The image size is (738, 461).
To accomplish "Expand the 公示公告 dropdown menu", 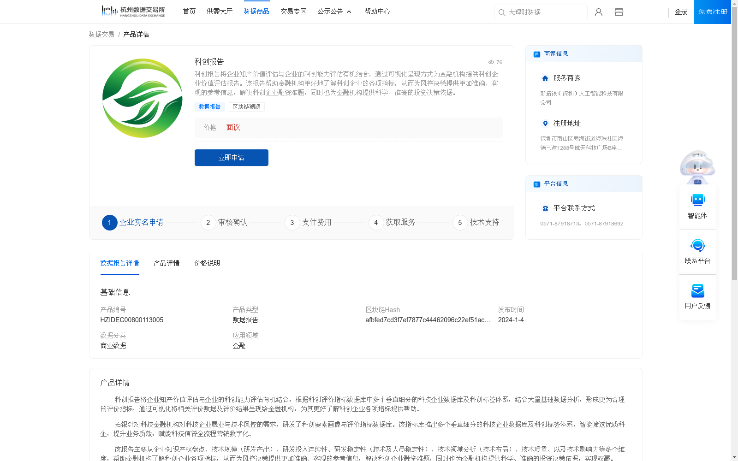I will tap(334, 12).
